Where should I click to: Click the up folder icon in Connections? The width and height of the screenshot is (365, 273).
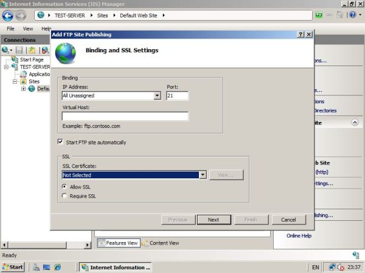(32, 50)
